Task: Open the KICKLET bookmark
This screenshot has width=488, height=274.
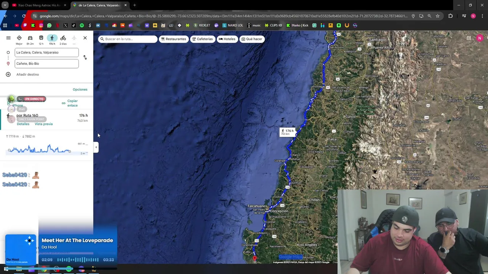Action: point(202,25)
